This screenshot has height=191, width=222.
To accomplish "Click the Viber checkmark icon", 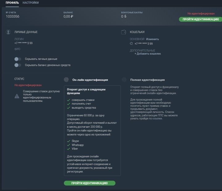I will pos(69,149).
